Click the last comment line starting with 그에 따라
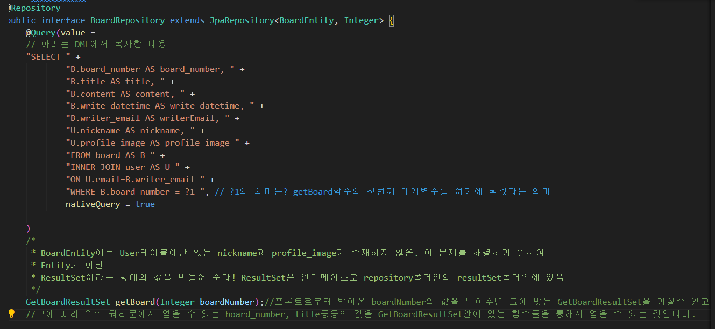The image size is (715, 329). click(x=361, y=314)
